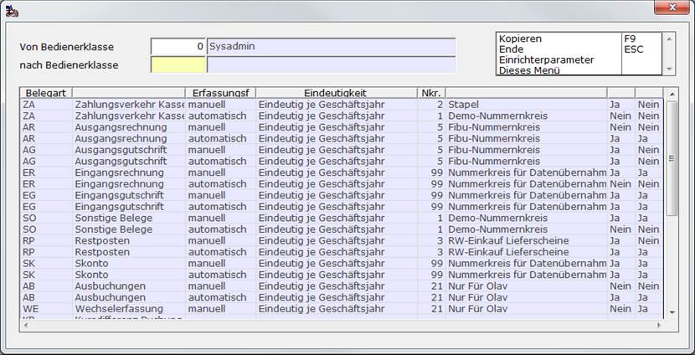
Task: Close the window with X button
Action: pyautogui.click(x=672, y=7)
